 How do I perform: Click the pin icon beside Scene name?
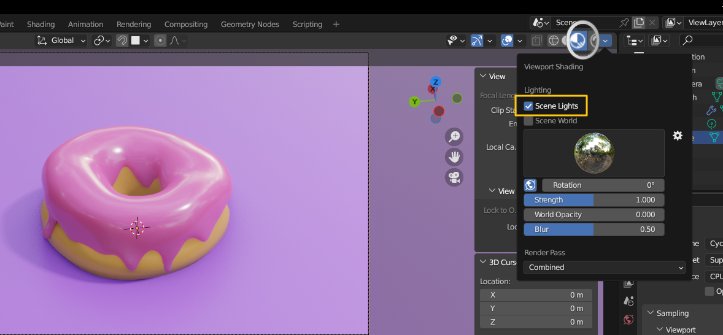[x=624, y=23]
